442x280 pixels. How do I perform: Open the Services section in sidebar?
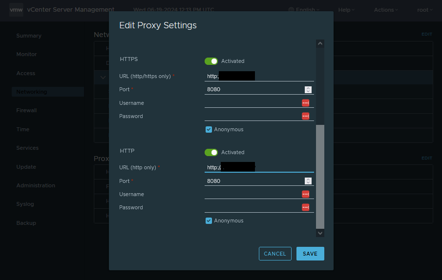point(27,148)
